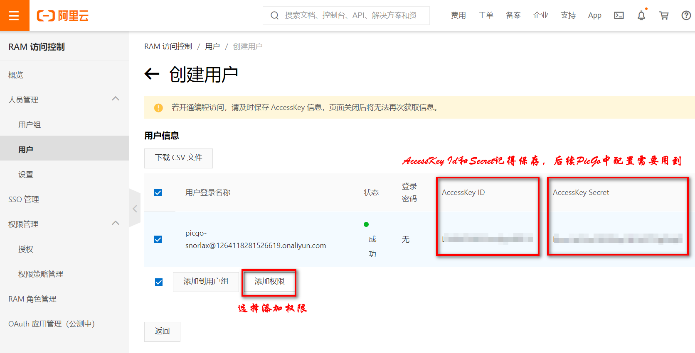Viewport: 695px width, 353px height.
Task: Click 支持 in the top navigation
Action: pyautogui.click(x=568, y=15)
